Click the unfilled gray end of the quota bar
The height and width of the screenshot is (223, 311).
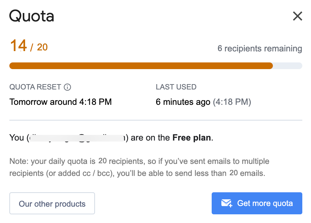pos(288,66)
